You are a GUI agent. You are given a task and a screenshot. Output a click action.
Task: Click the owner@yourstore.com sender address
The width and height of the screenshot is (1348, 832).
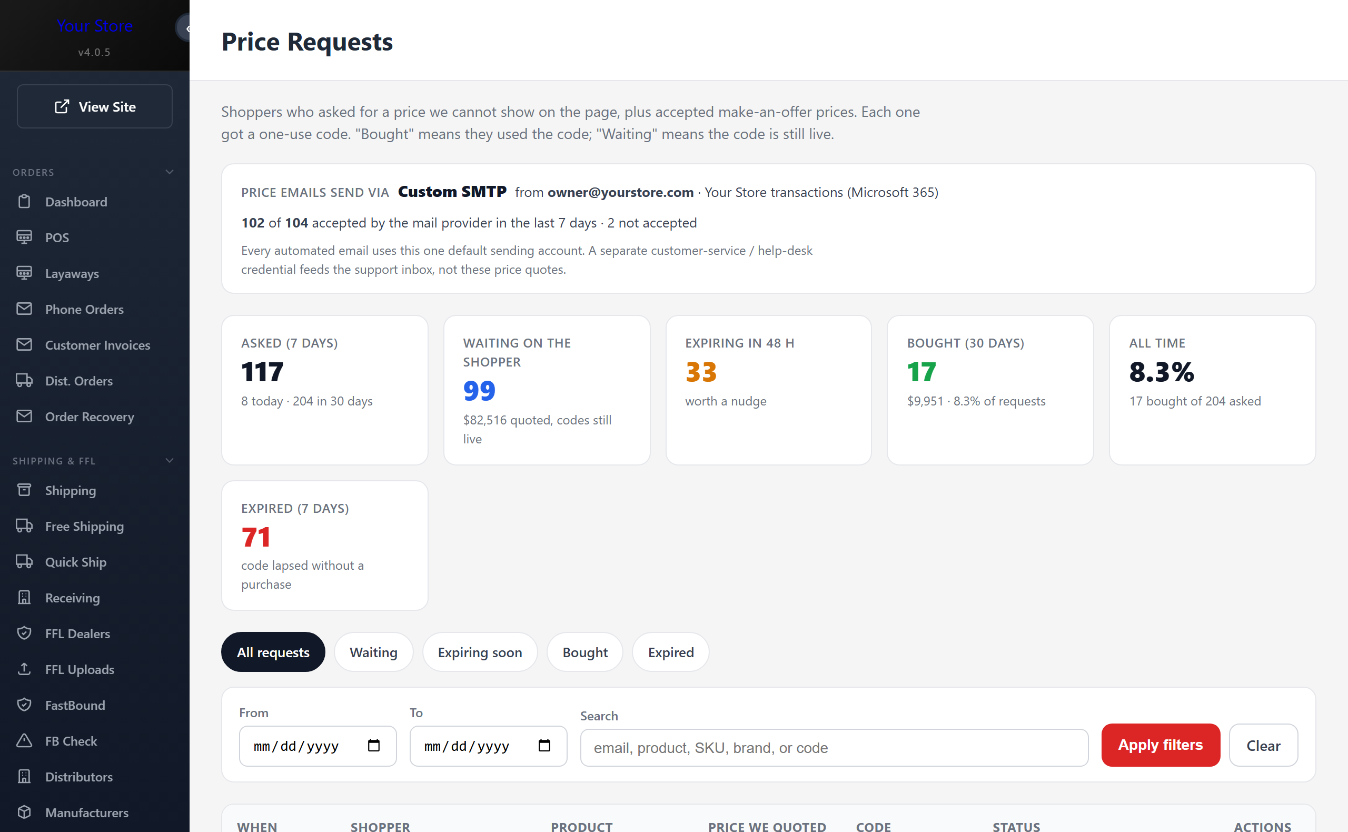pyautogui.click(x=620, y=192)
